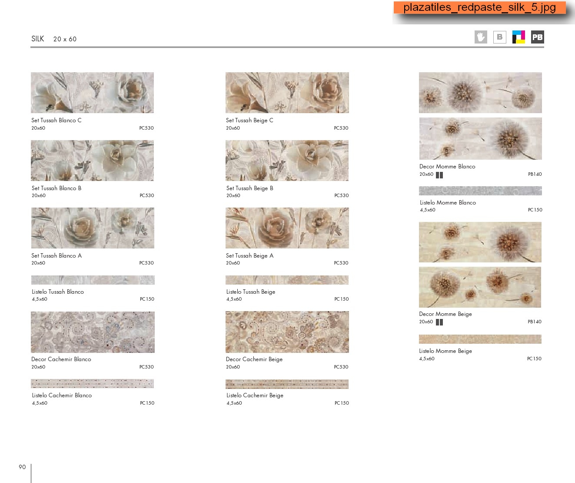Click PC150 code for Listelo Tussah Blanco
This screenshot has height=483, width=575.
click(x=147, y=299)
